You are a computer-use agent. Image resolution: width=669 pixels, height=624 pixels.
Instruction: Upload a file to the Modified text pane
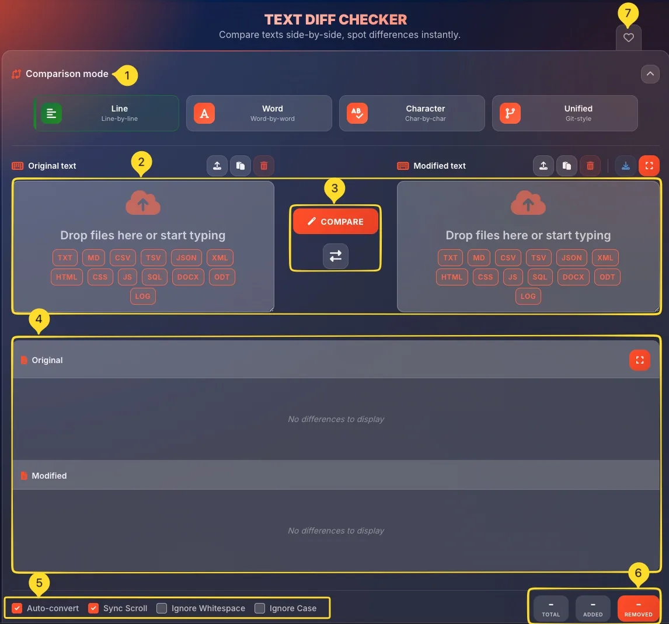coord(543,165)
